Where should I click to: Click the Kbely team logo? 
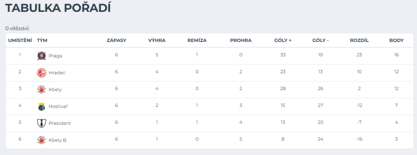pyautogui.click(x=42, y=89)
